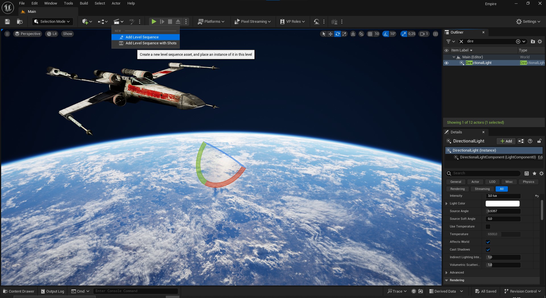This screenshot has height=298, width=546.
Task: Open the File menu
Action: (22, 3)
